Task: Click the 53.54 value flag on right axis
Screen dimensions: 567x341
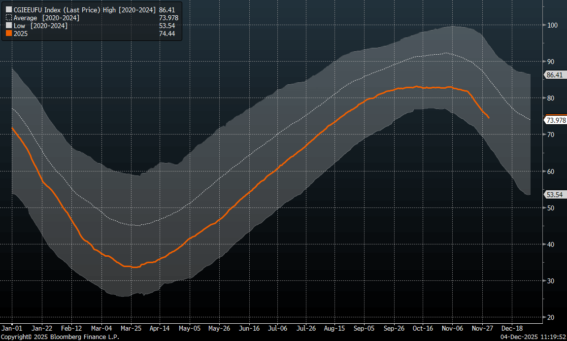Action: click(x=555, y=195)
